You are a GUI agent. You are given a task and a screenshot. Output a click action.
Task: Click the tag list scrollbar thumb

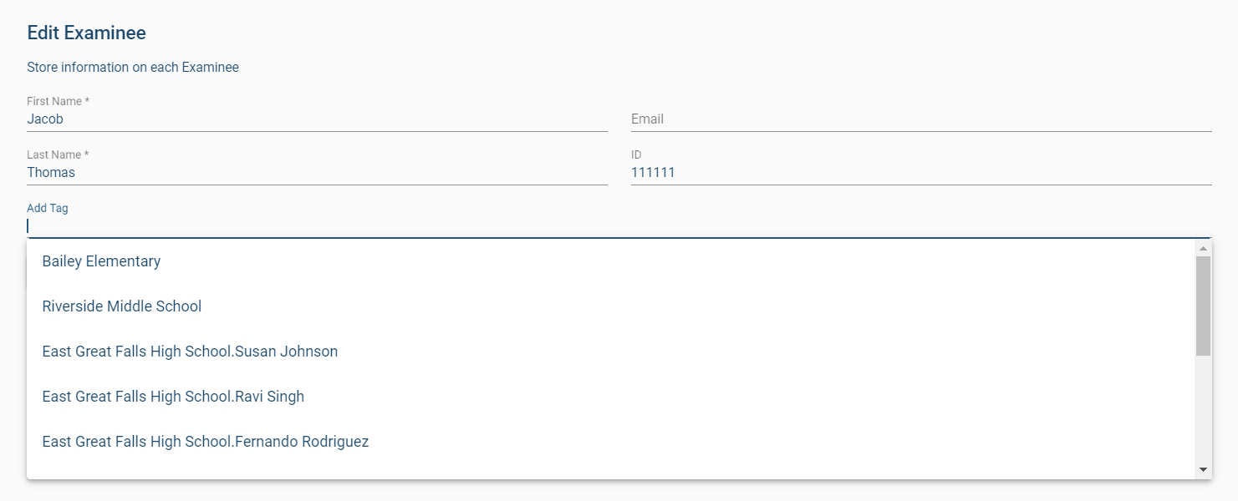pos(1203,305)
